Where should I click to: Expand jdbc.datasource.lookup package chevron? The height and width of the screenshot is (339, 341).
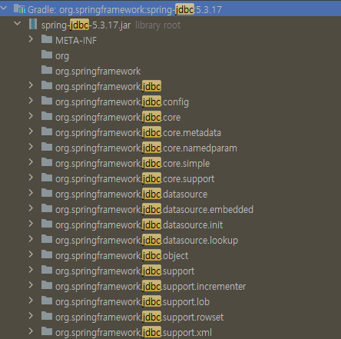[x=31, y=239]
